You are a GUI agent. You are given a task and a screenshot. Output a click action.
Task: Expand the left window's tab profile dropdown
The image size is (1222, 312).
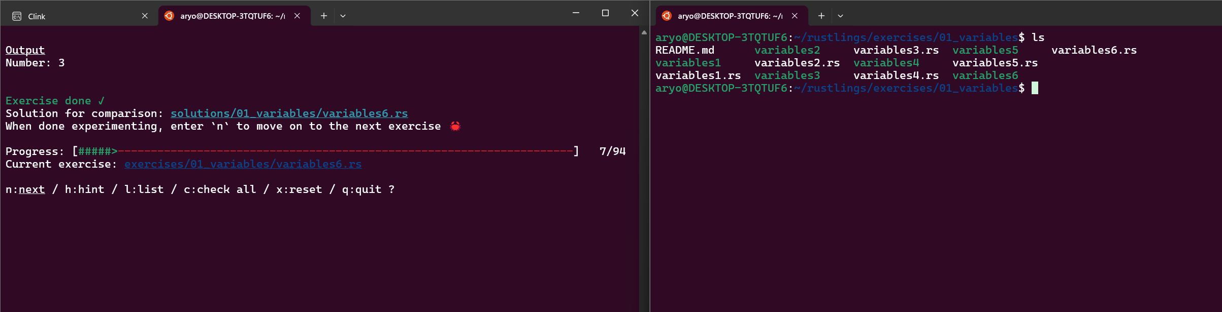point(343,16)
